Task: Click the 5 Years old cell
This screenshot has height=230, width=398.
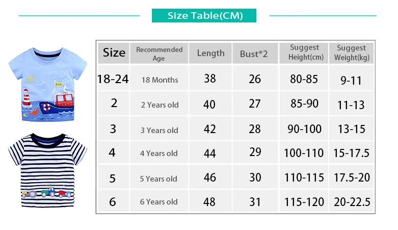Action: click(159, 177)
